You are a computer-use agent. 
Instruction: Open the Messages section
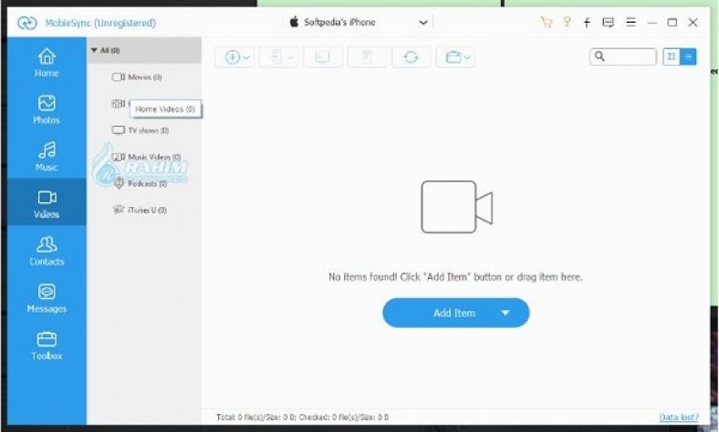coord(47,298)
